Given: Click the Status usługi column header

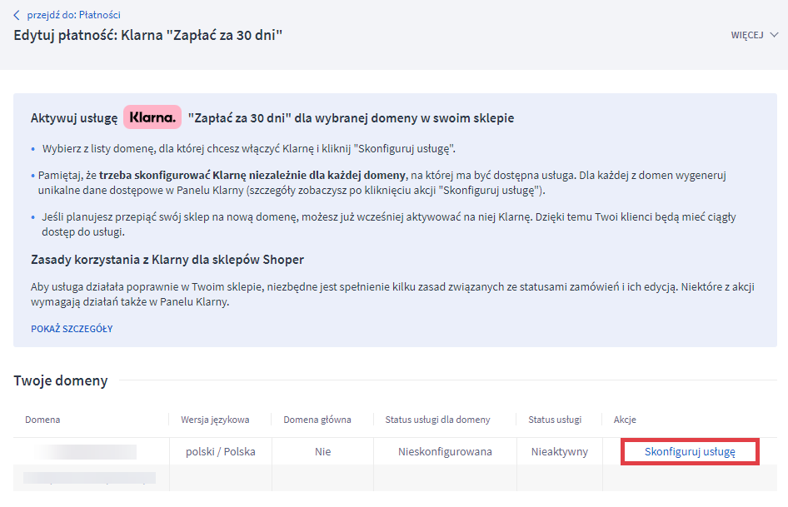Looking at the screenshot, I should click(x=555, y=420).
